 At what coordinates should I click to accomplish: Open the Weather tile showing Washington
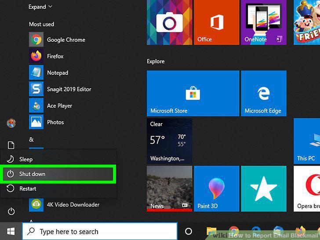pyautogui.click(x=169, y=141)
